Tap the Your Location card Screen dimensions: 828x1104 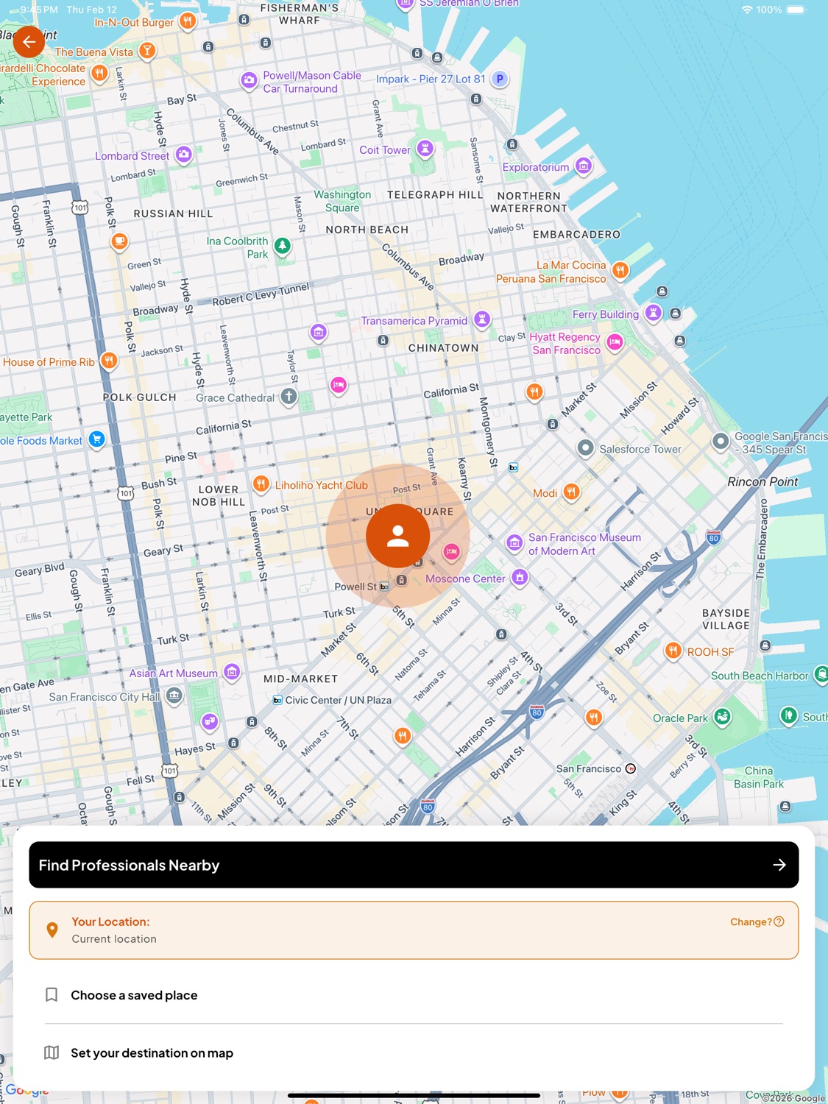tap(414, 930)
